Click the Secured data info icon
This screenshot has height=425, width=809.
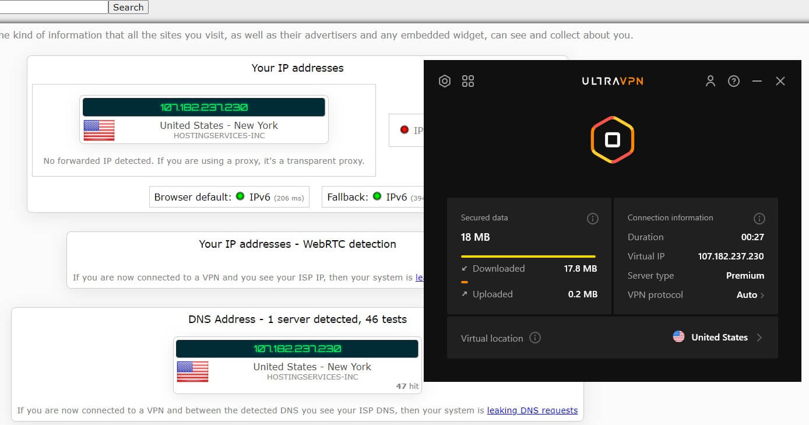(592, 219)
